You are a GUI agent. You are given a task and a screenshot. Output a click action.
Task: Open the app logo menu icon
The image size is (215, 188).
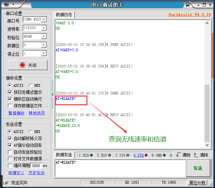[6, 5]
